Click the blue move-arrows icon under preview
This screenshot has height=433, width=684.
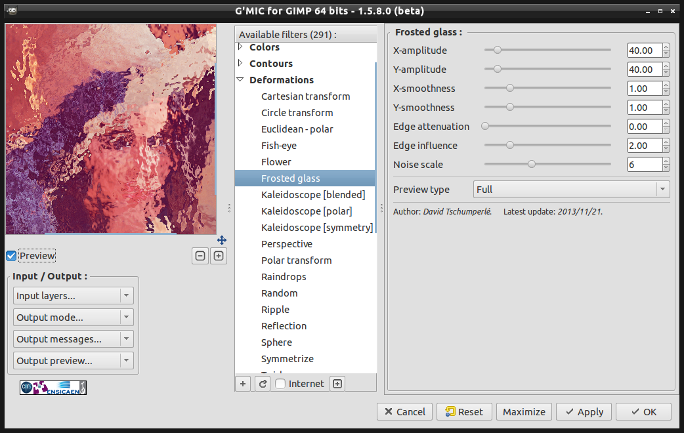(222, 240)
